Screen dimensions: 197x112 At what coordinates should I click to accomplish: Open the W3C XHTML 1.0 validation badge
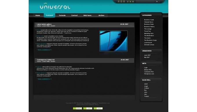[78, 108]
